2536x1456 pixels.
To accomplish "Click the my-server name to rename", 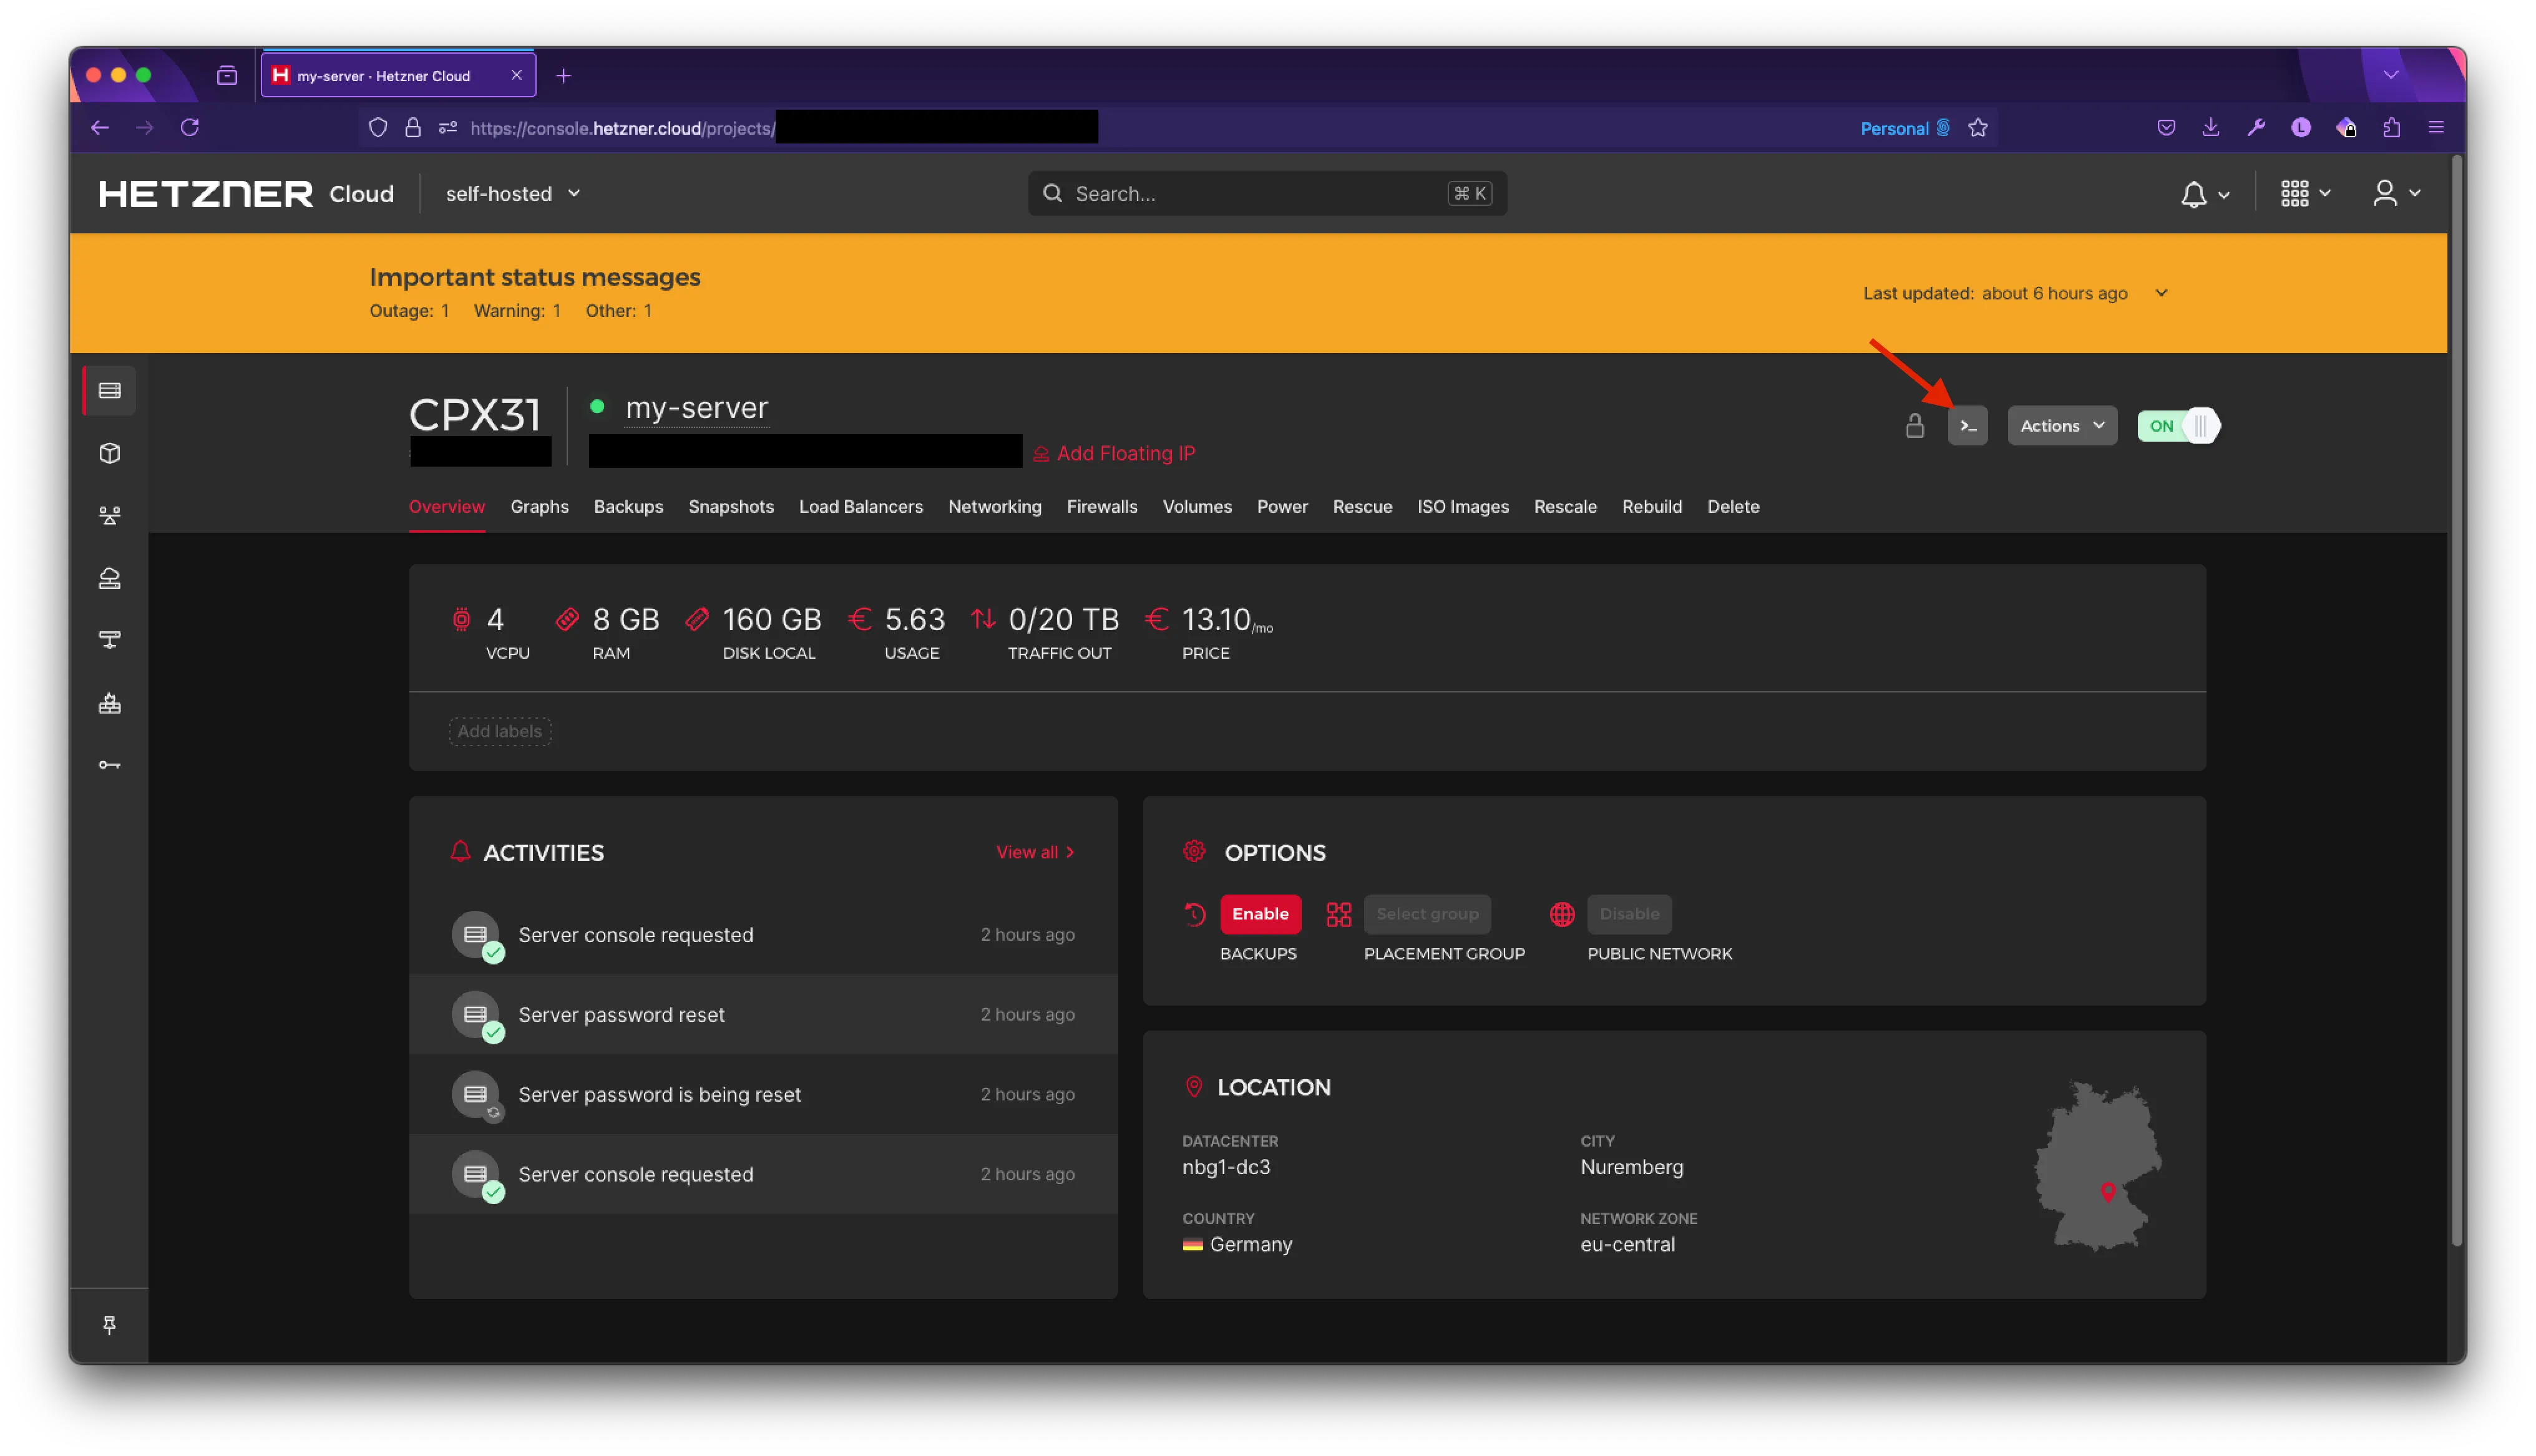I will 696,408.
